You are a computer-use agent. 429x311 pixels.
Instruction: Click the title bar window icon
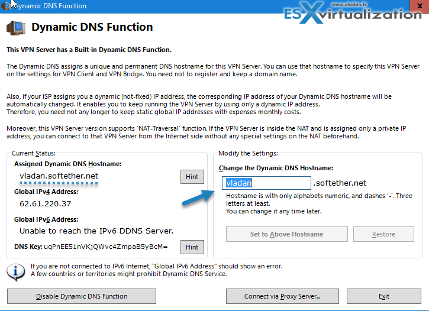tap(5, 5)
